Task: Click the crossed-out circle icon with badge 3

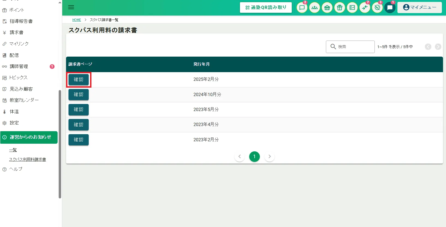Action: tap(377, 7)
